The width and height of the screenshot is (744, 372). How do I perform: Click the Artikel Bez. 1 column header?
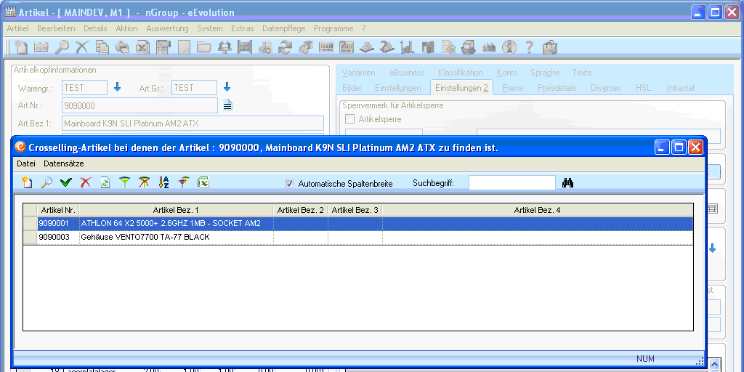(176, 210)
